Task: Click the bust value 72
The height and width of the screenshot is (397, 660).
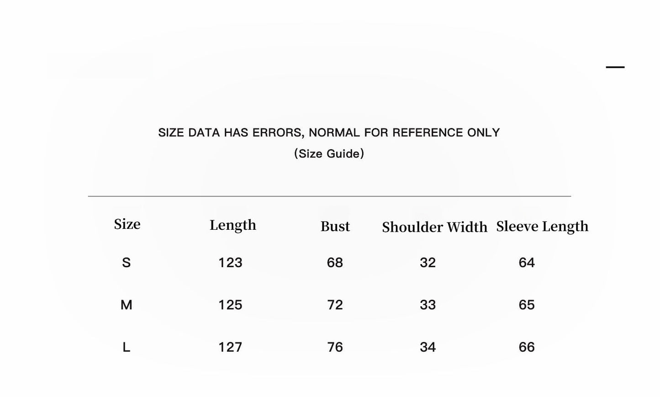Action: (335, 305)
